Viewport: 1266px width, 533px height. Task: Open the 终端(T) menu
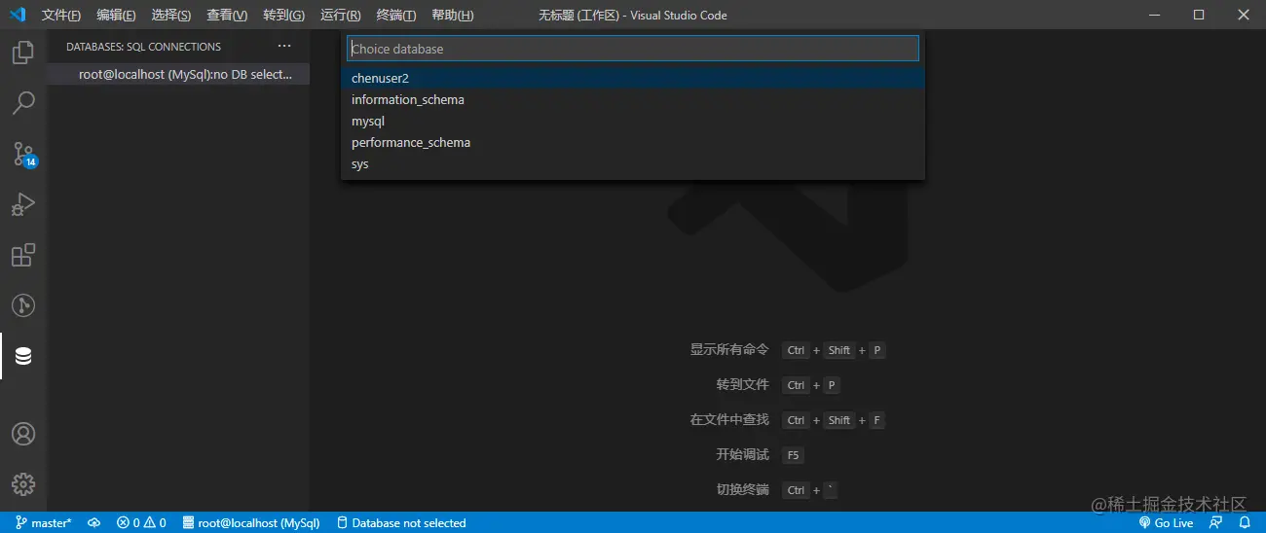[x=396, y=15]
